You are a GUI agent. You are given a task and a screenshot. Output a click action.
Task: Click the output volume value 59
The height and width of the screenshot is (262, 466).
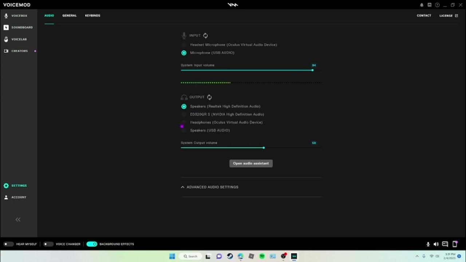click(x=314, y=143)
